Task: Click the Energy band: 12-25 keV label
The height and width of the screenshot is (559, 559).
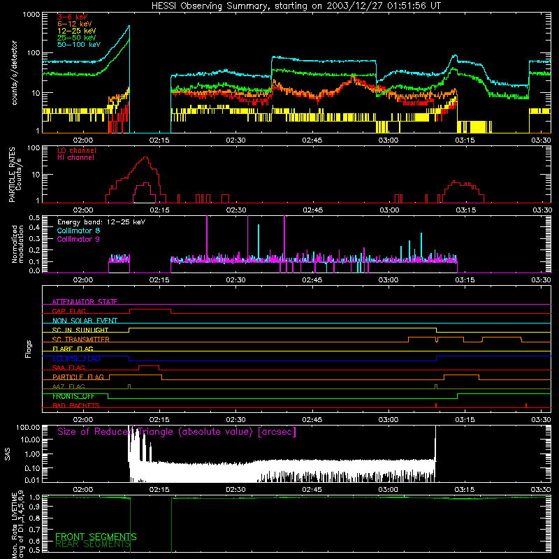Action: [x=101, y=222]
